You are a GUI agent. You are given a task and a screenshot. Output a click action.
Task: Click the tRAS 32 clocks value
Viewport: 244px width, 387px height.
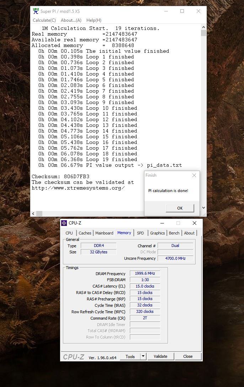pos(145,305)
